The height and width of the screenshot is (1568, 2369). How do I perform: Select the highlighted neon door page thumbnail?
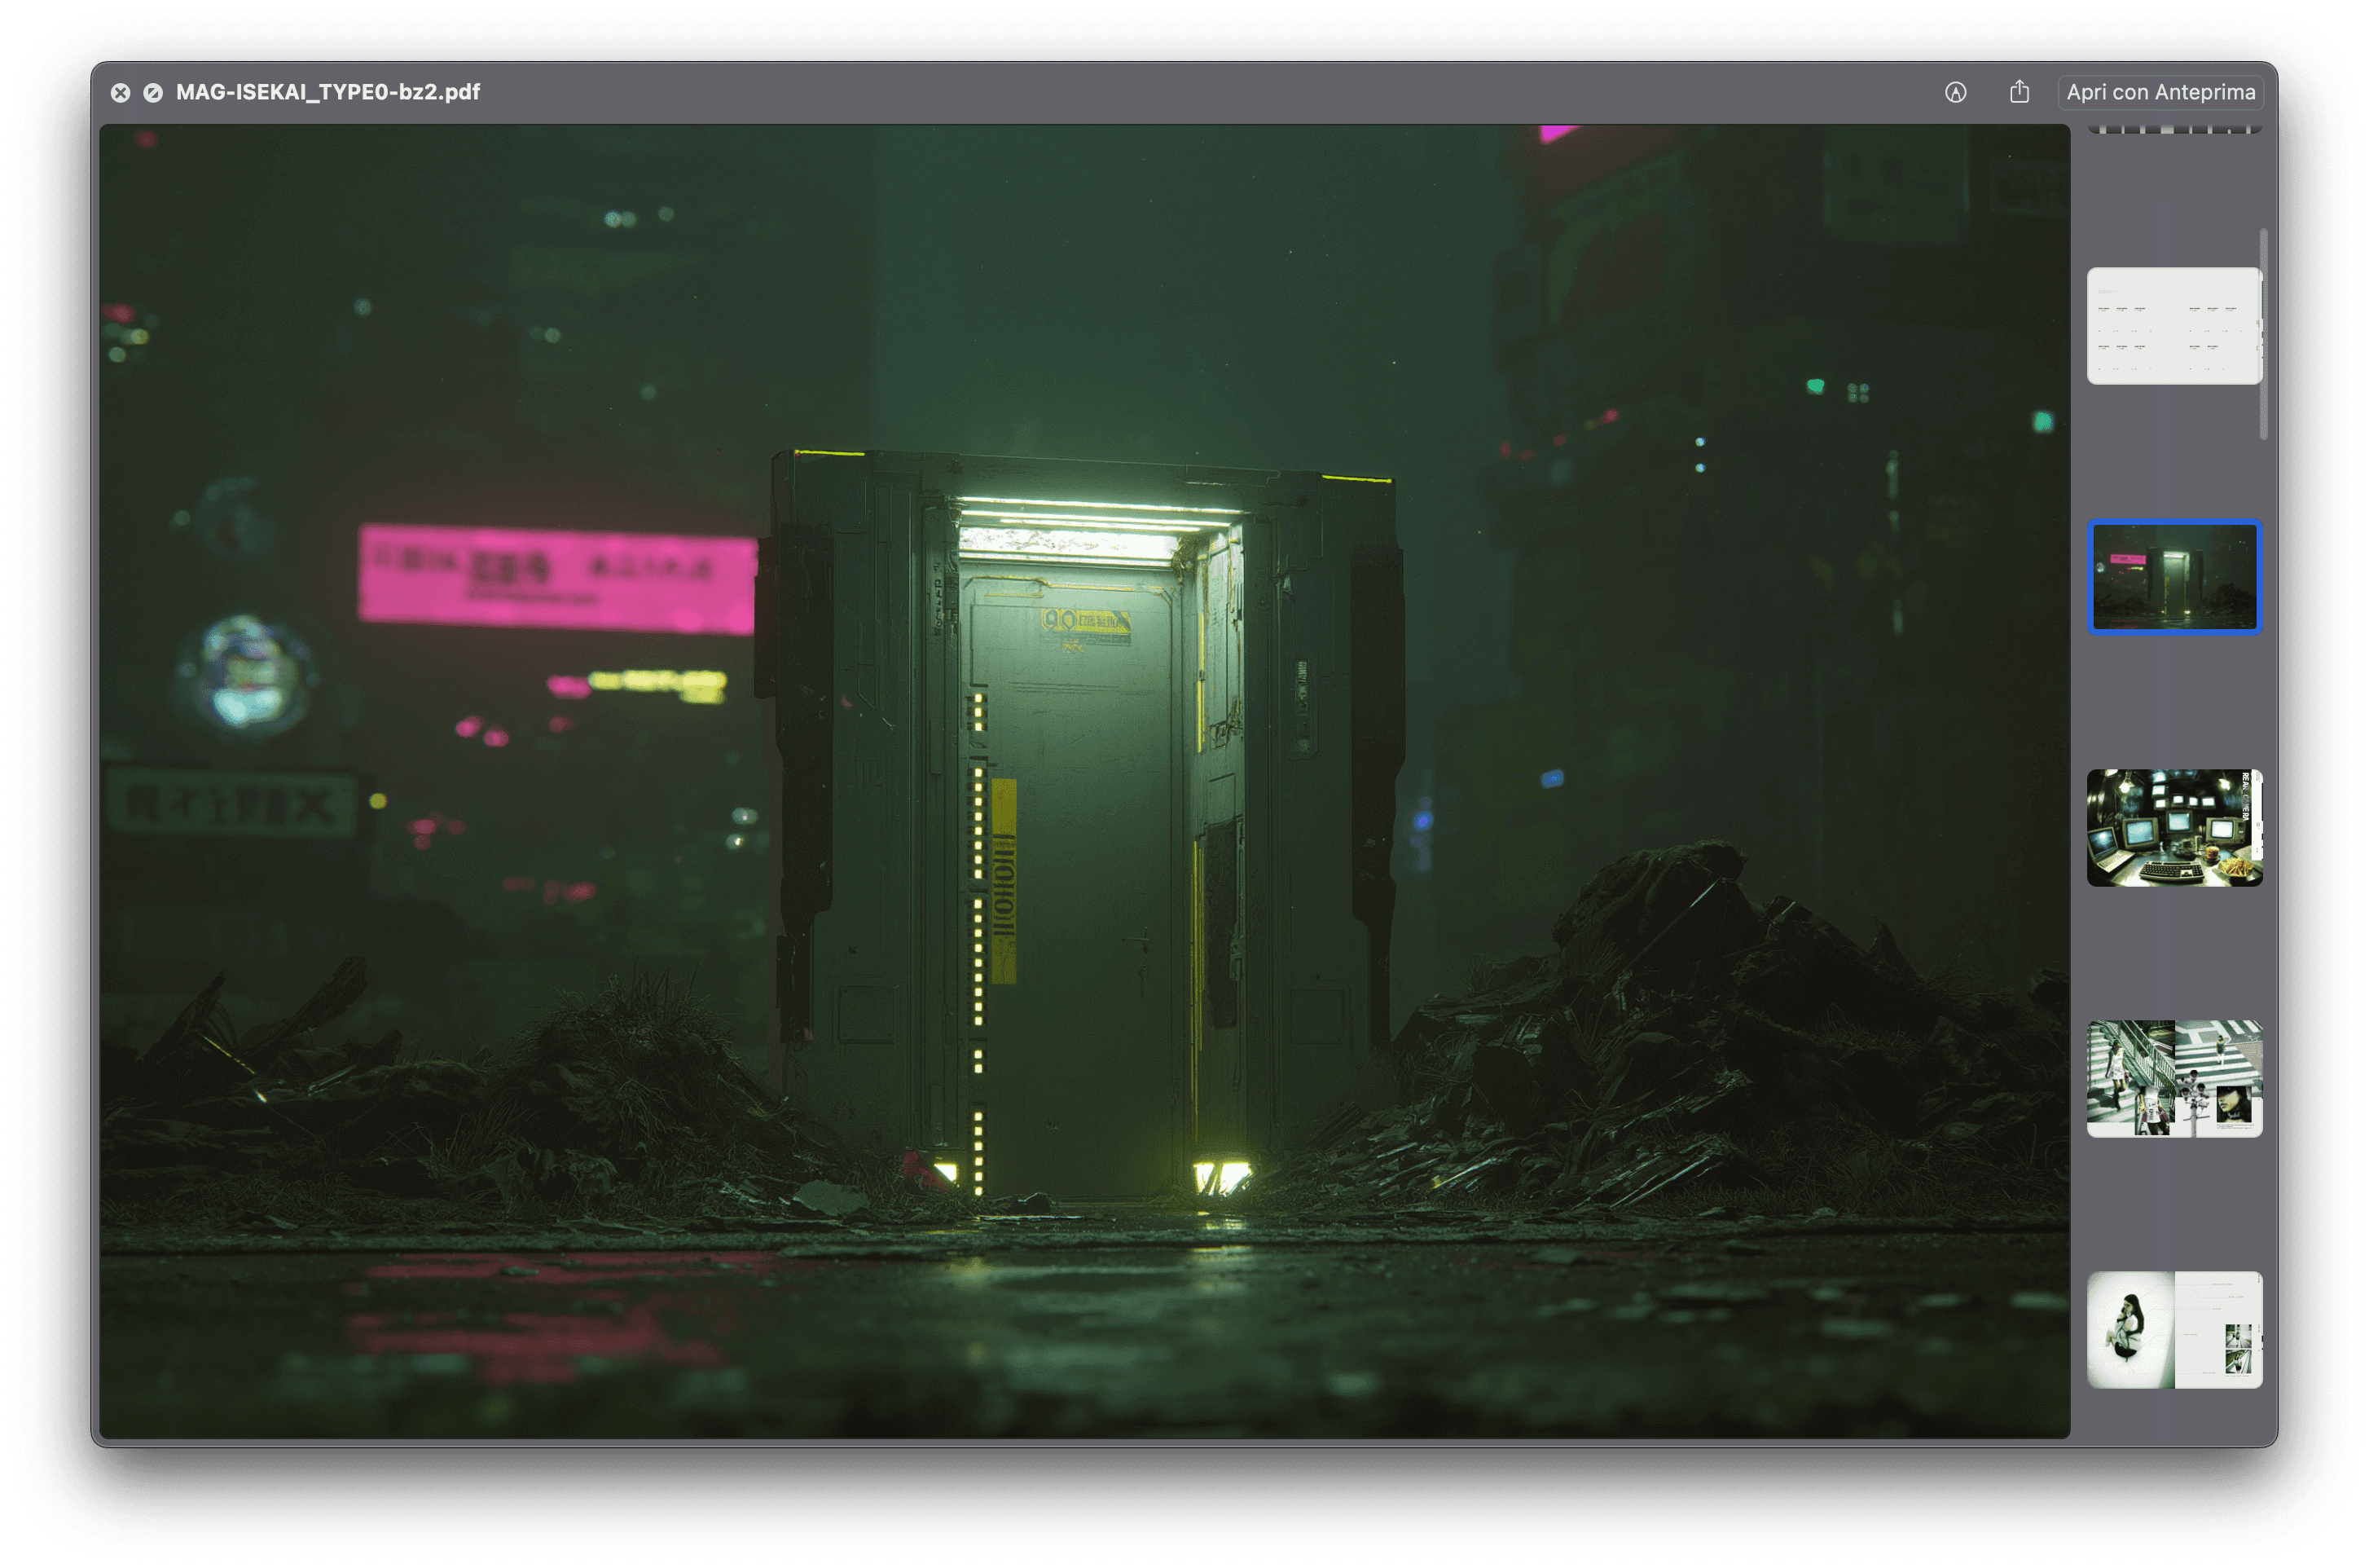pyautogui.click(x=2173, y=576)
